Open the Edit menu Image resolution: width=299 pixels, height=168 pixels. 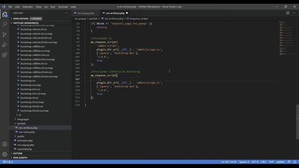tap(17, 7)
